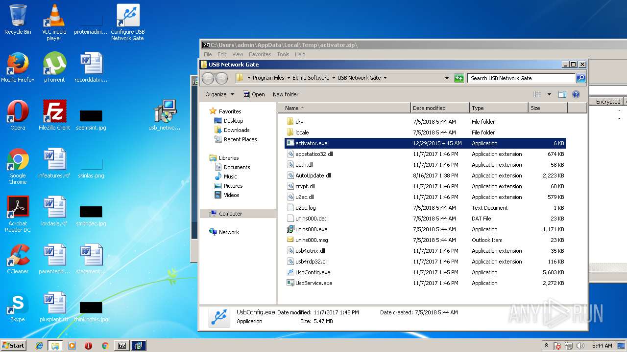
Task: Go to Desktop in Favorites
Action: [233, 121]
